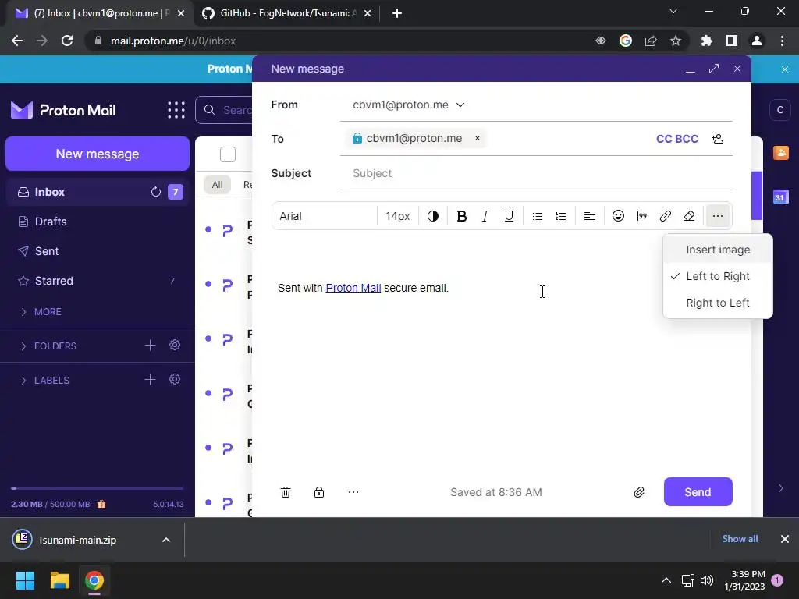Click the mailbox Search field
Viewport: 799px width, 599px height.
224,110
